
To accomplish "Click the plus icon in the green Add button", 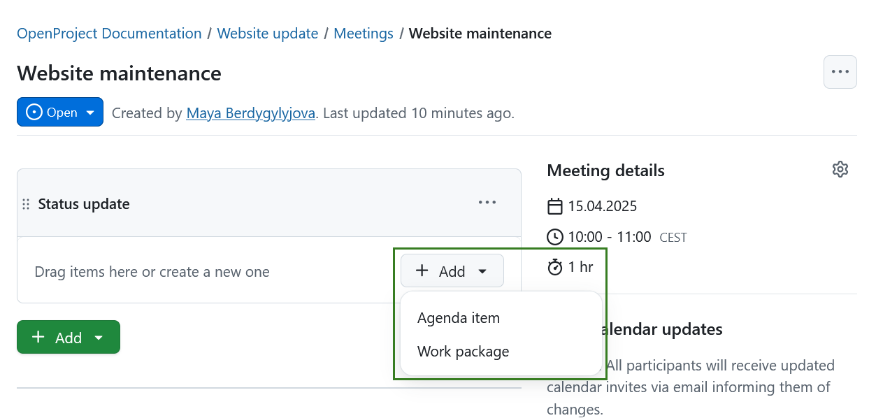I will point(38,338).
